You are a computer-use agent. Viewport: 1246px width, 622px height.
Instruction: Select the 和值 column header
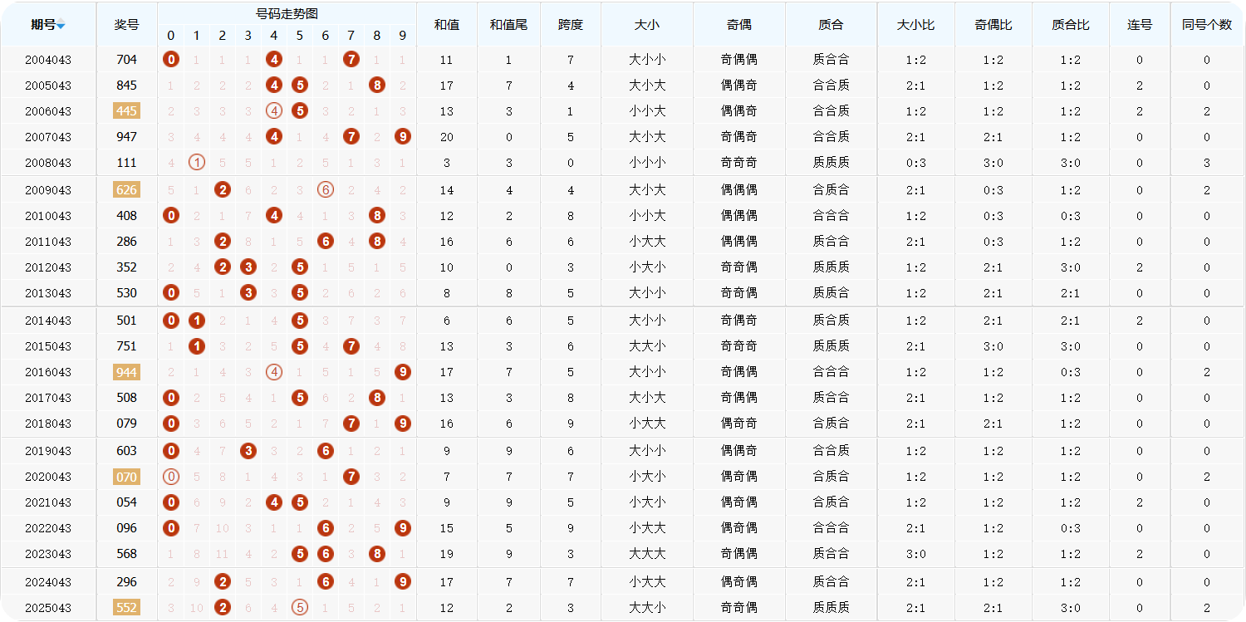447,25
